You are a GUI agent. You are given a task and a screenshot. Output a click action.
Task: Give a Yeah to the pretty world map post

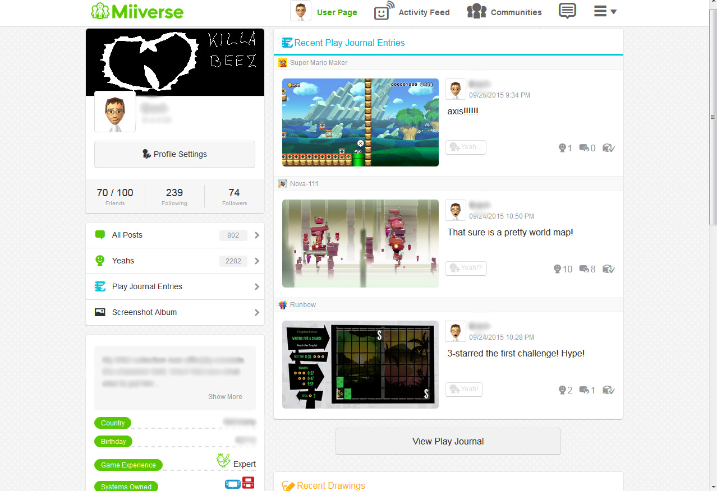point(466,268)
